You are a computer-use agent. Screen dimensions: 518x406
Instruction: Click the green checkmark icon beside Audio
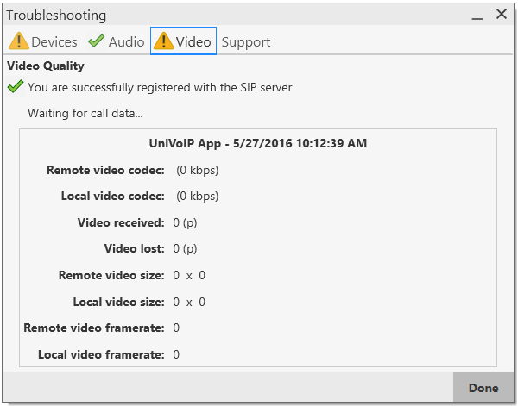point(97,41)
